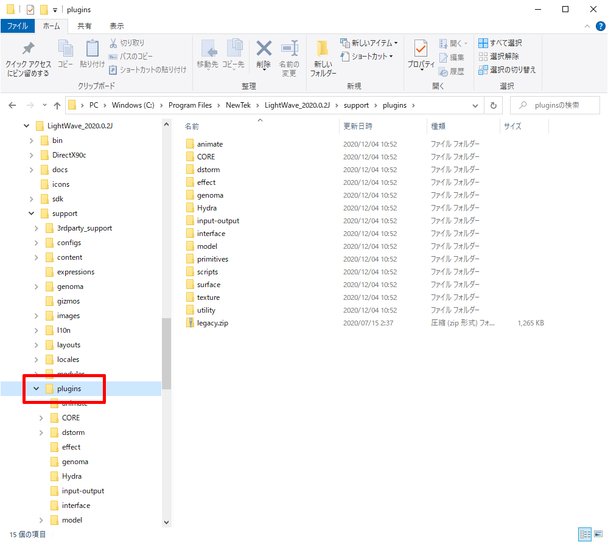Open the Move To (移動先) menu

pyautogui.click(x=208, y=54)
